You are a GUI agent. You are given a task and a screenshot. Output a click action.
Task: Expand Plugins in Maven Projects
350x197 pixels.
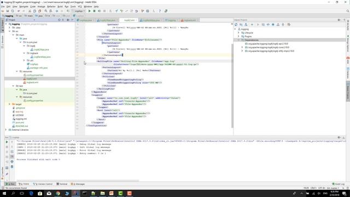click(x=238, y=37)
